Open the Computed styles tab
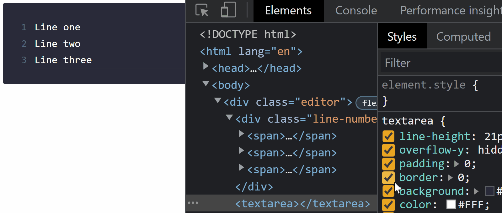Screen dimensions: 502x213 [463, 37]
